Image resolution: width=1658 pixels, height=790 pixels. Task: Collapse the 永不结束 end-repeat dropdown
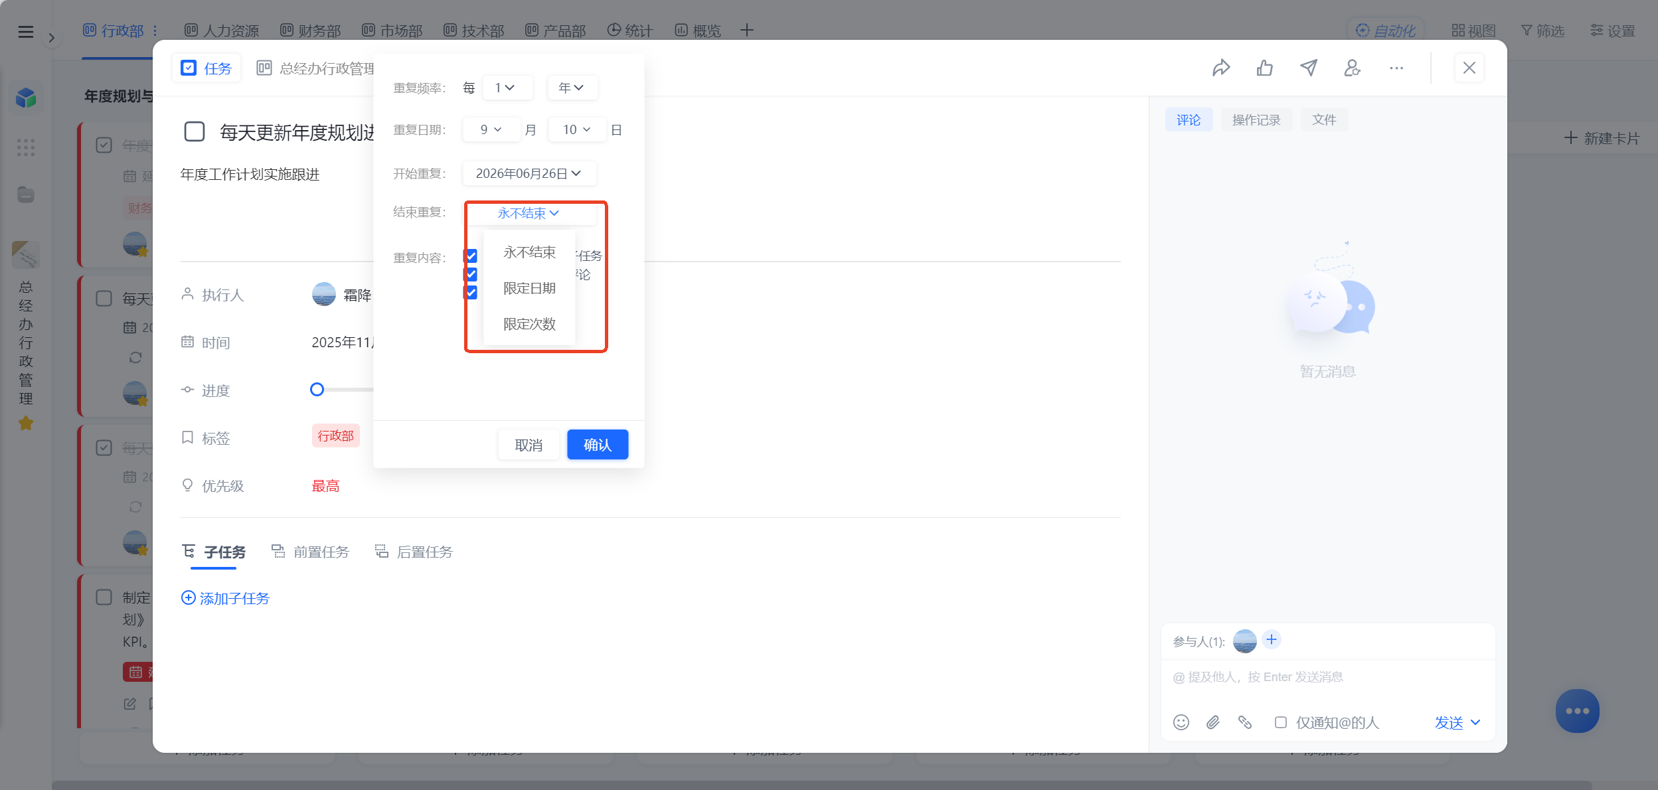[529, 213]
